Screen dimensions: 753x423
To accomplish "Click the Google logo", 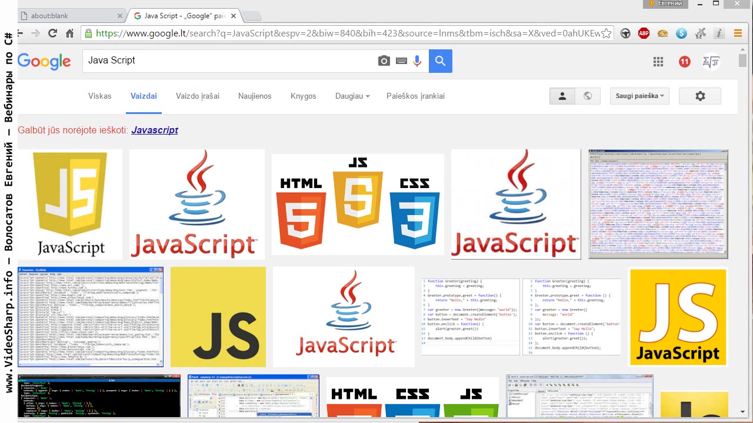I will tap(44, 61).
